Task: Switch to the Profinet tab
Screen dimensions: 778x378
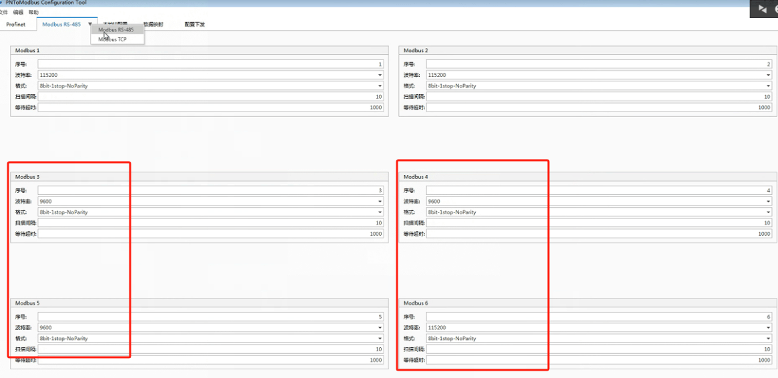Action: tap(15, 25)
